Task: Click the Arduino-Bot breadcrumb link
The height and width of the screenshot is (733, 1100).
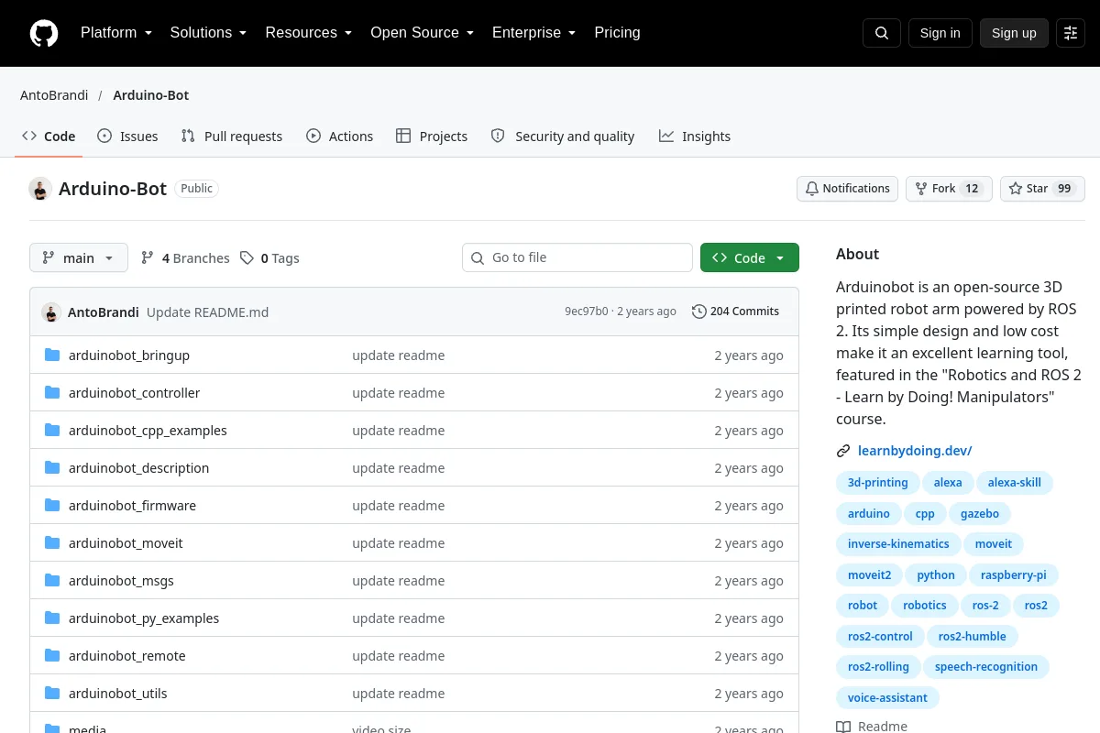Action: [x=151, y=95]
